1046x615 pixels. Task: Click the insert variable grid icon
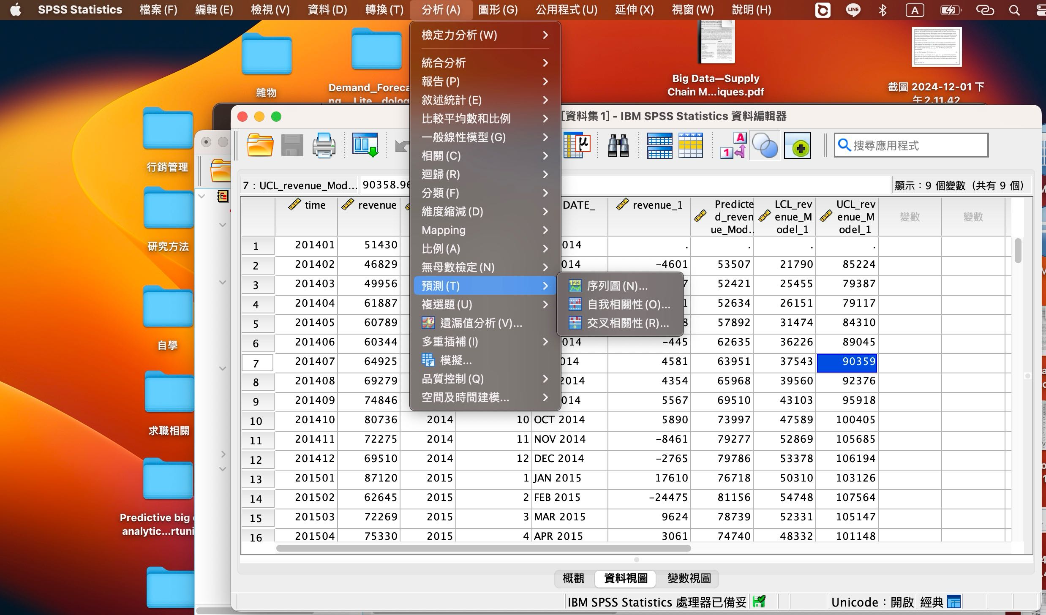pyautogui.click(x=690, y=145)
